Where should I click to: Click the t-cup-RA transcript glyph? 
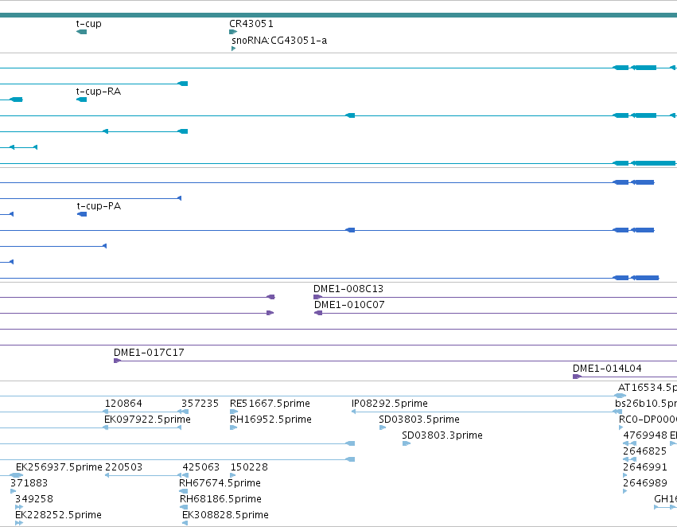tap(82, 100)
